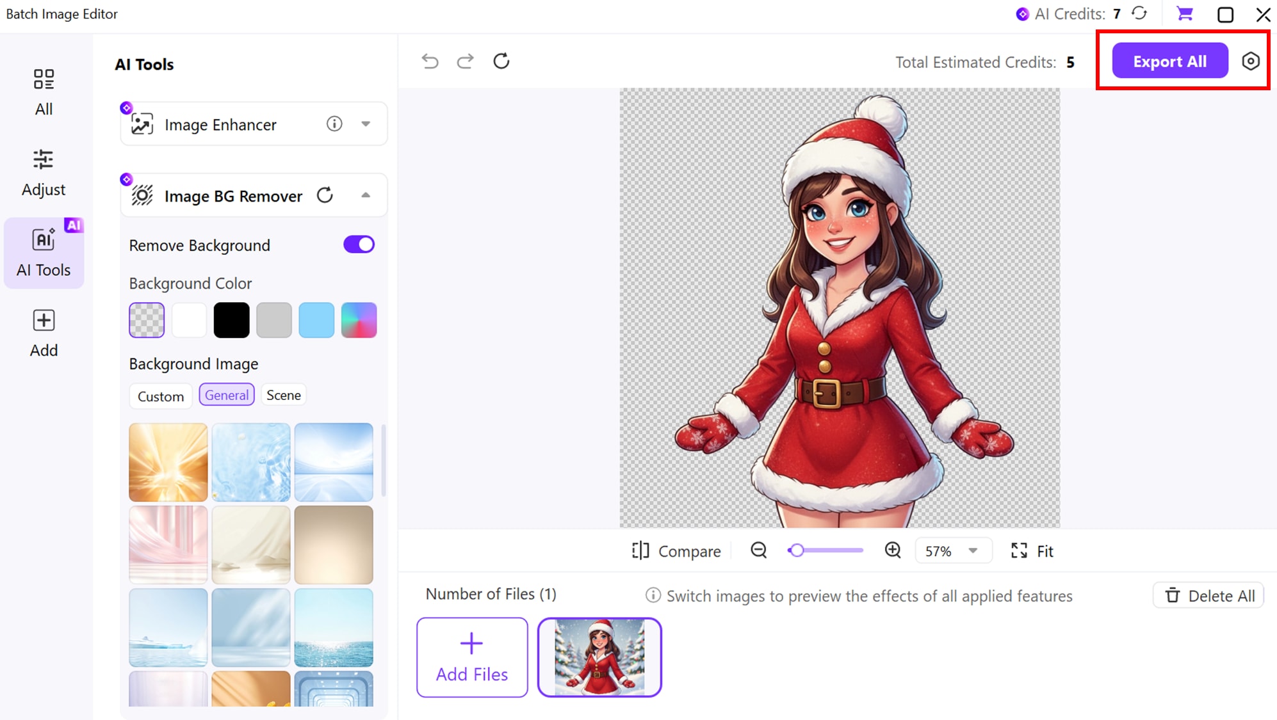Image resolution: width=1277 pixels, height=720 pixels.
Task: Expand the Image Enhancer section
Action: (366, 124)
